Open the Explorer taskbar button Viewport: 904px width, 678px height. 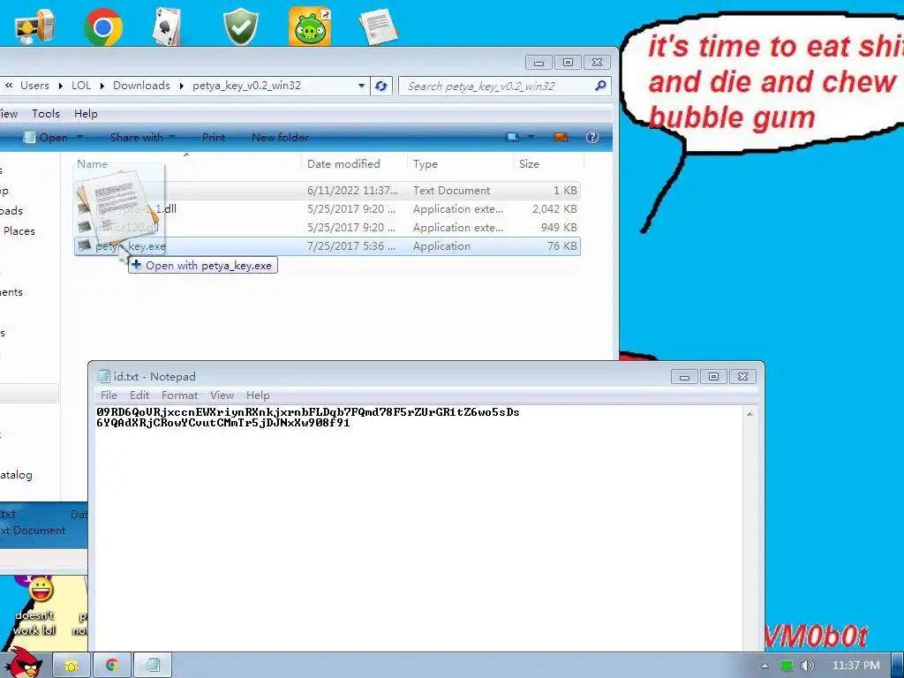[x=72, y=666]
